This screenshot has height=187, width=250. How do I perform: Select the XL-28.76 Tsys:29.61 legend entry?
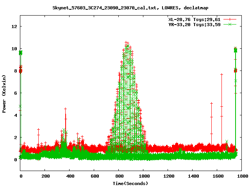click(x=195, y=19)
